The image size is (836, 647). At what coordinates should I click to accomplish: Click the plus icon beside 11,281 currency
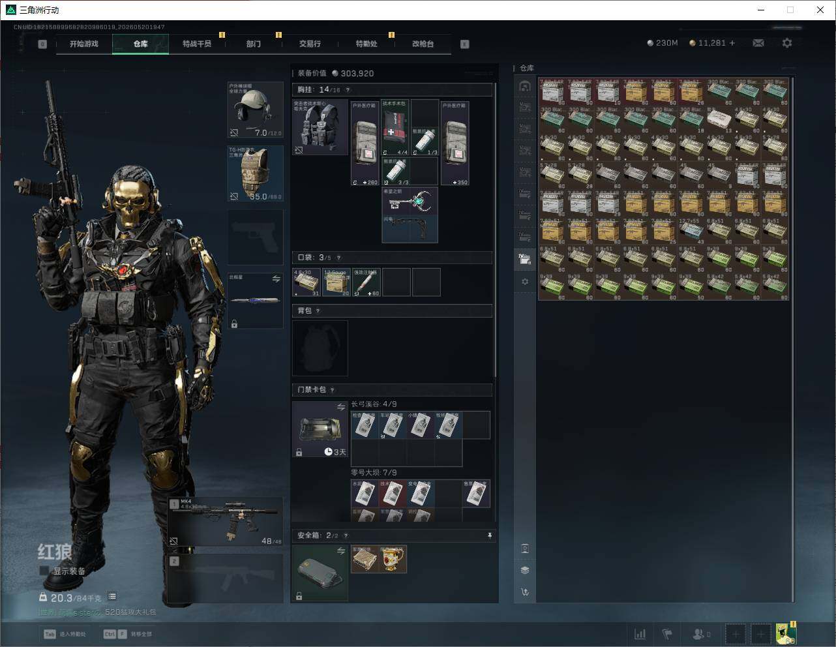click(732, 43)
